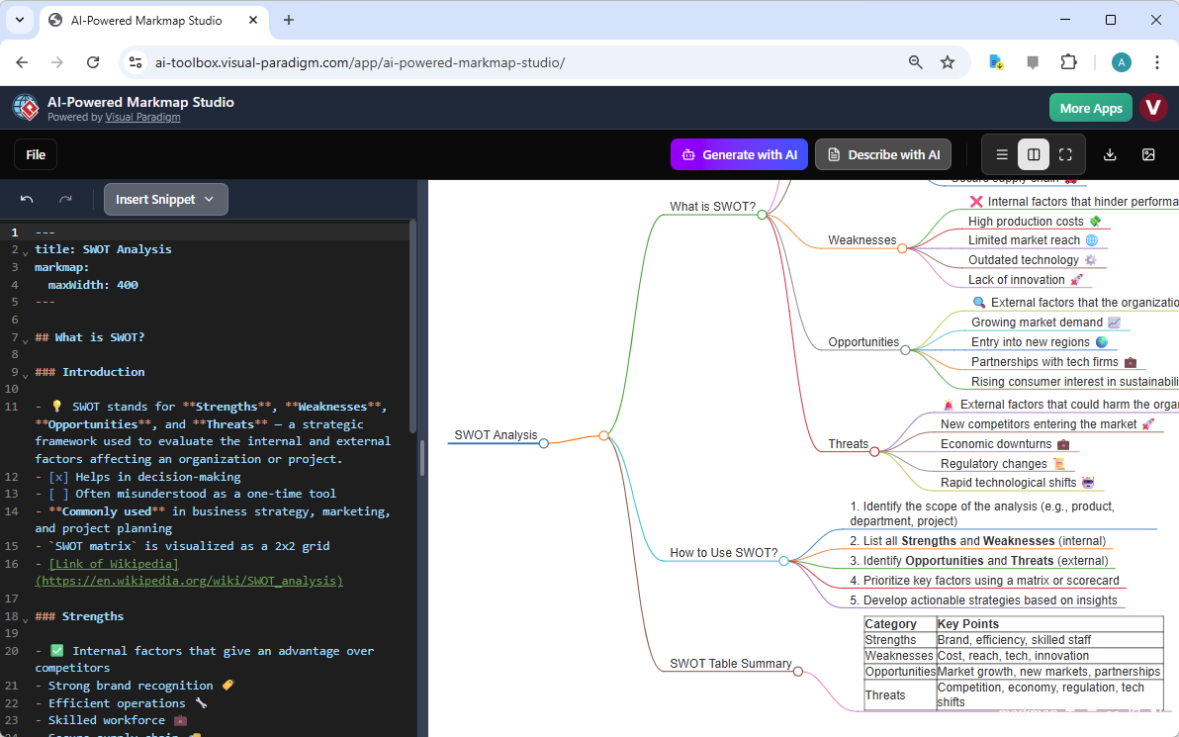Click the undo arrow icon
The width and height of the screenshot is (1179, 737).
pyautogui.click(x=27, y=199)
